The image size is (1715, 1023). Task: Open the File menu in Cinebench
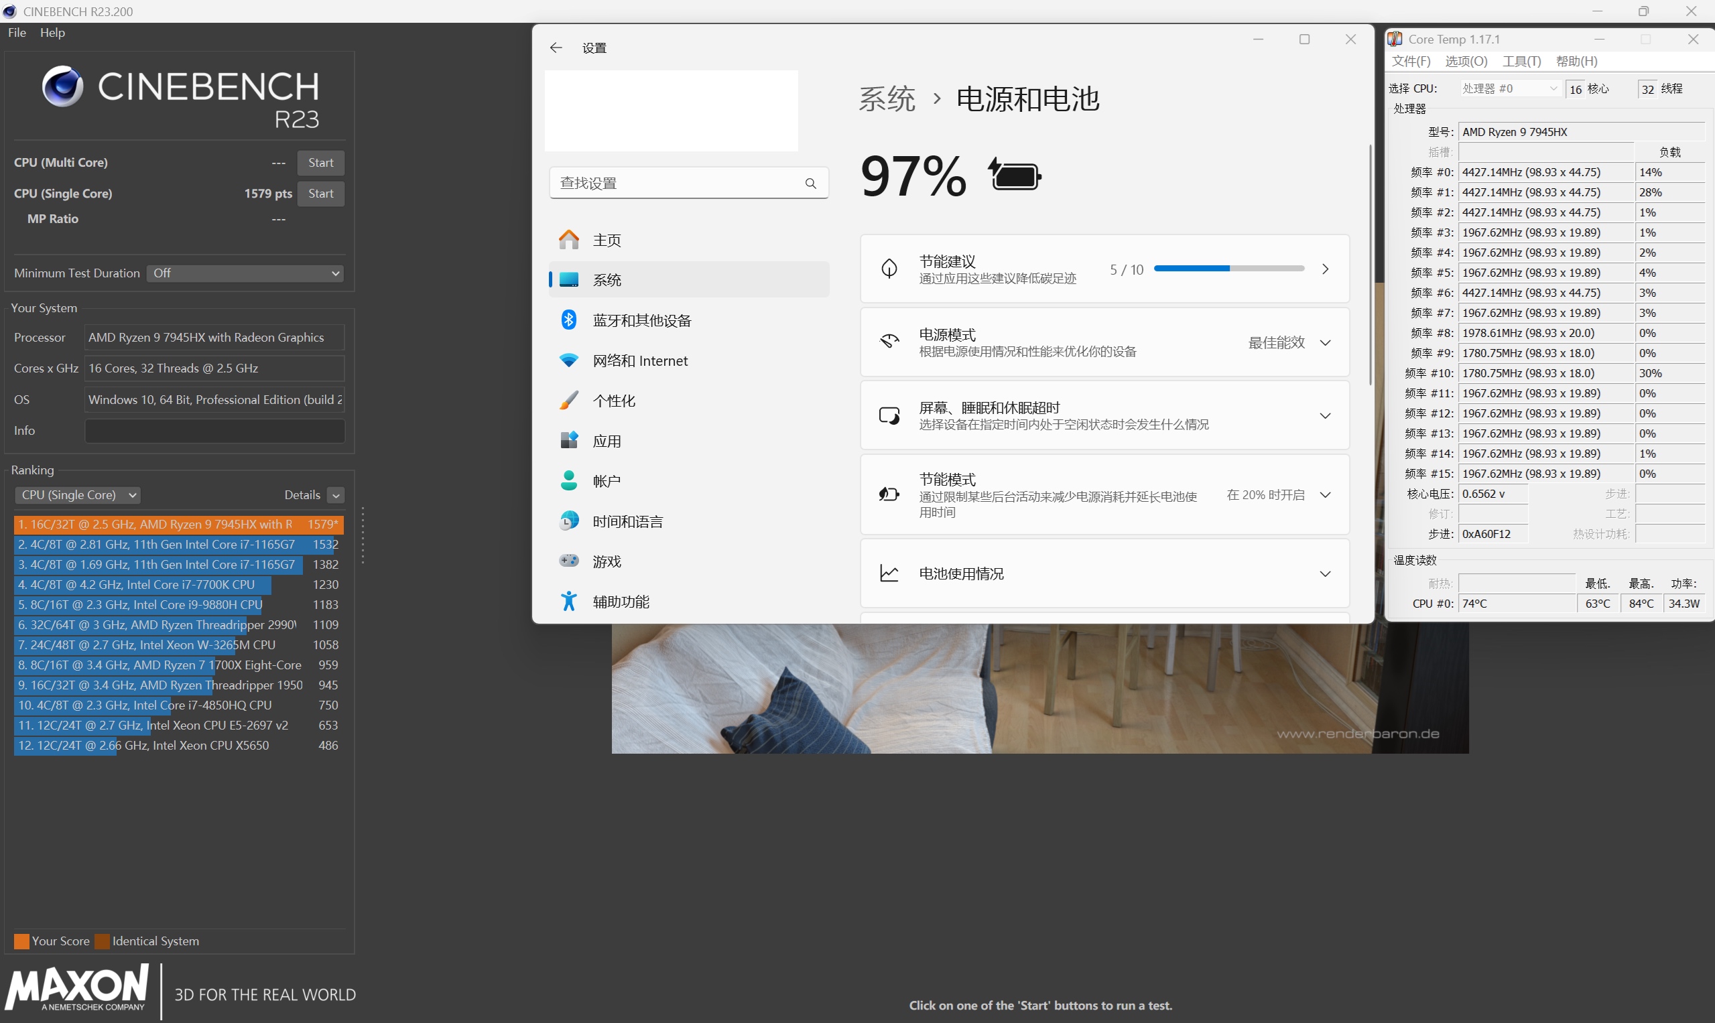click(x=17, y=32)
